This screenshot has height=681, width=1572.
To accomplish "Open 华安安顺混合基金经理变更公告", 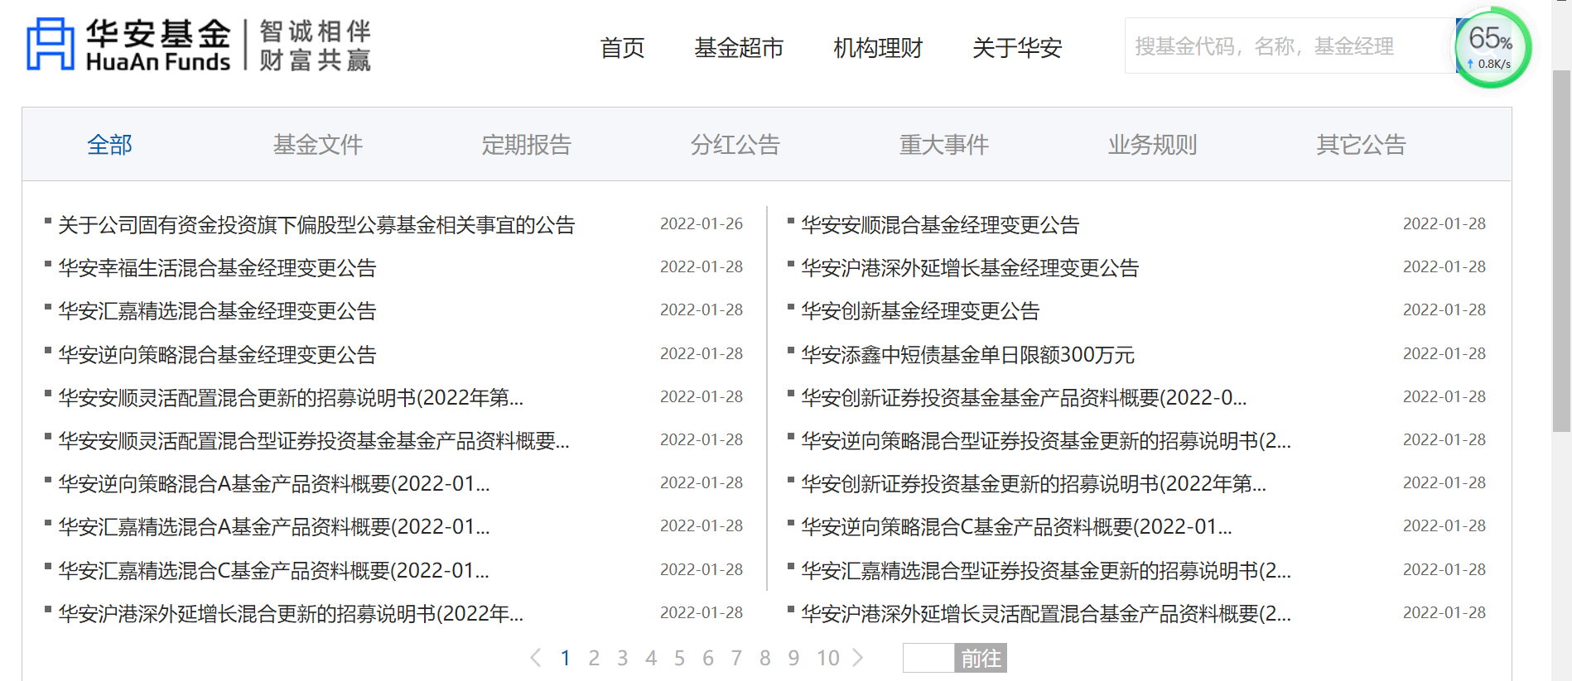I will click(940, 225).
